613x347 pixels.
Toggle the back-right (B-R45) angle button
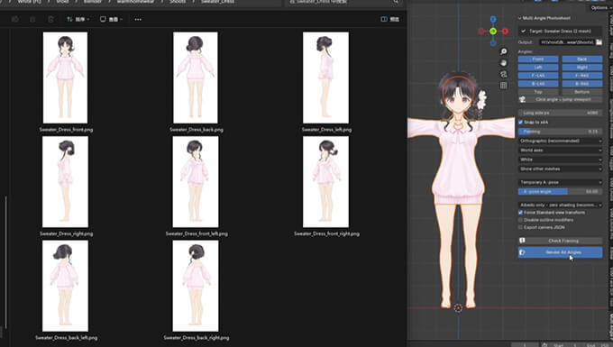pos(582,84)
